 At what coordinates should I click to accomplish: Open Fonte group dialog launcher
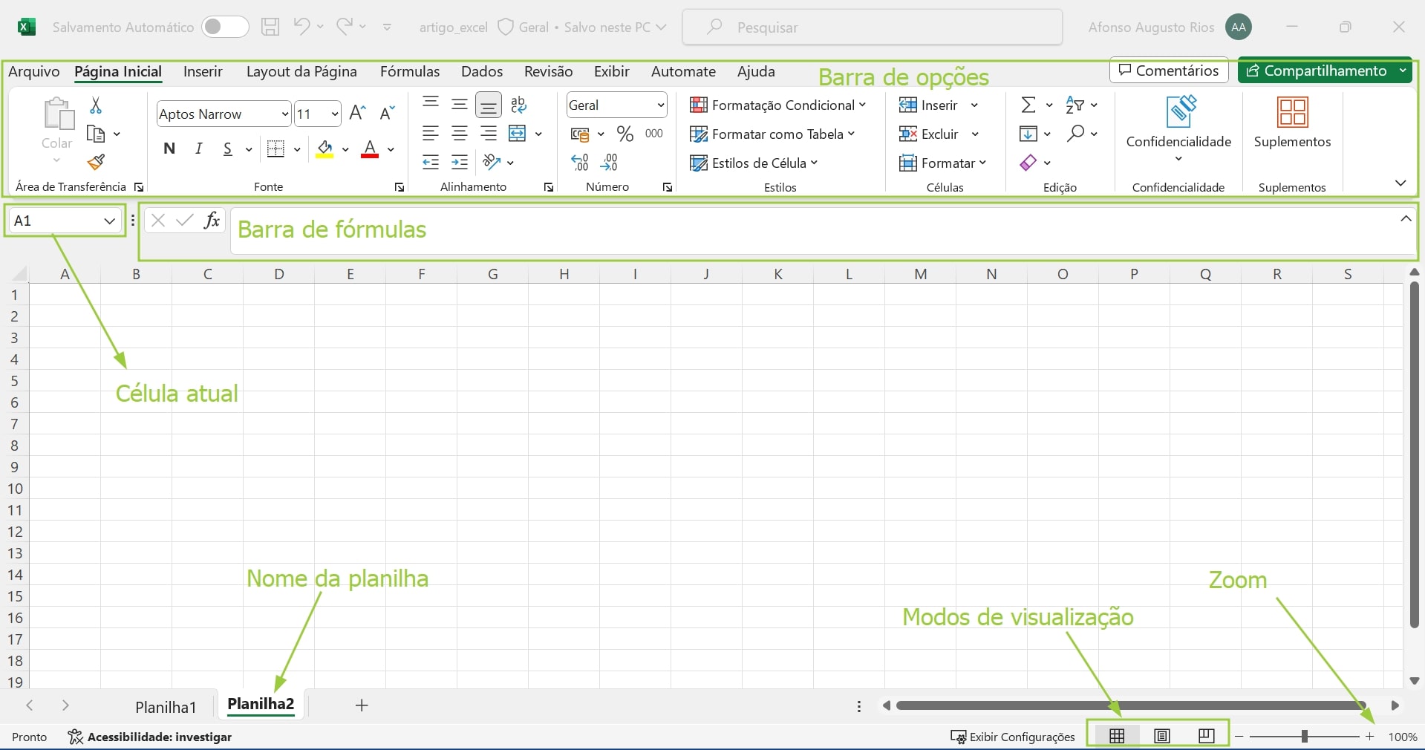400,187
